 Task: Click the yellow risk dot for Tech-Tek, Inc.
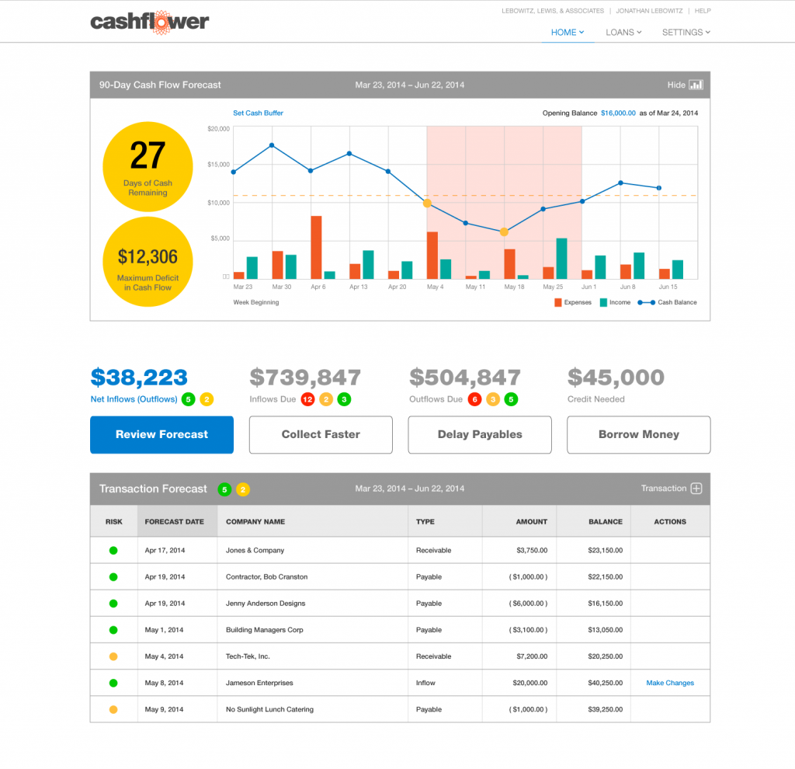click(x=113, y=656)
